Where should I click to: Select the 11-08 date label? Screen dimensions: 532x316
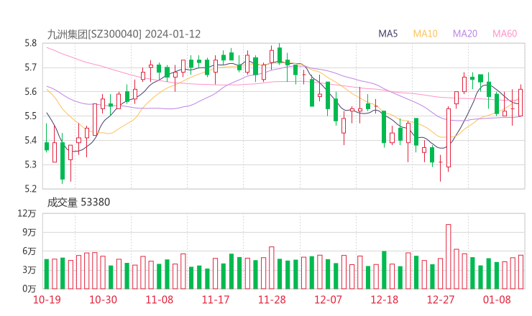click(x=159, y=299)
